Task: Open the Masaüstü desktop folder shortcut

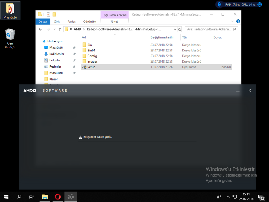Action: (10, 10)
